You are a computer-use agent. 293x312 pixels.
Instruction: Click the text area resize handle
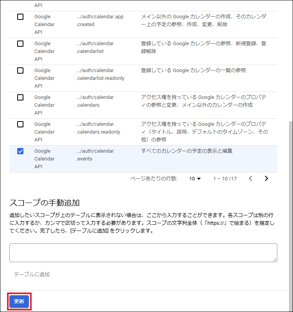click(275, 259)
